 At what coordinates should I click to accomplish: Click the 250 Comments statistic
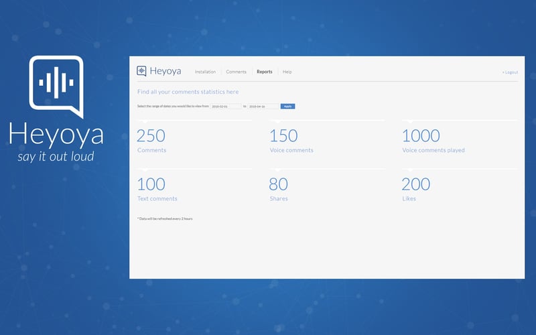(x=151, y=141)
